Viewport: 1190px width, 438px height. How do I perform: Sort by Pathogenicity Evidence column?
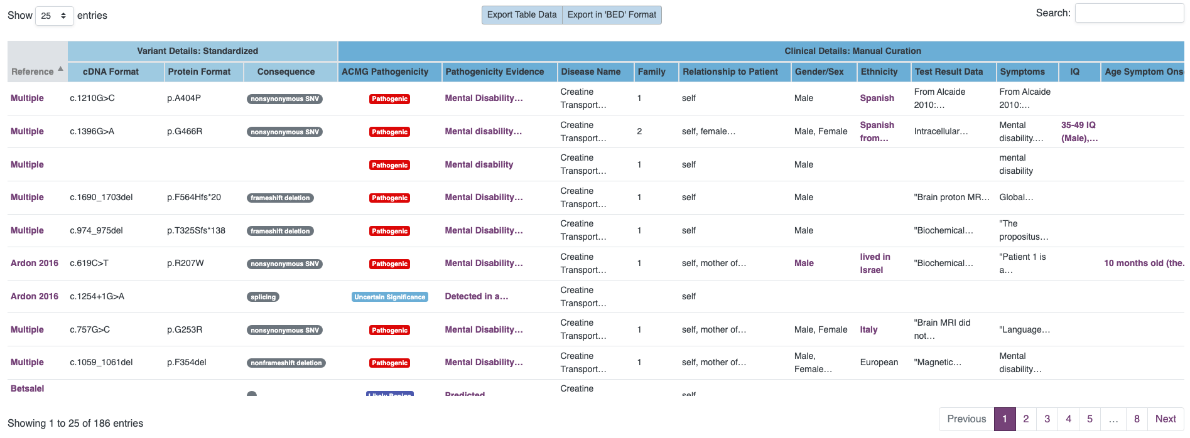(499, 72)
